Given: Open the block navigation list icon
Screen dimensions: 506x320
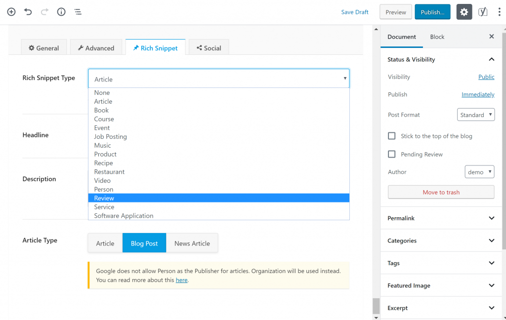Looking at the screenshot, I should point(78,12).
